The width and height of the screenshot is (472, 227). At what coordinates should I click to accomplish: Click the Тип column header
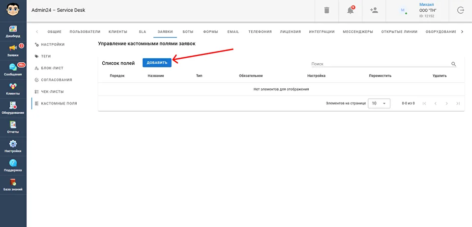point(199,76)
